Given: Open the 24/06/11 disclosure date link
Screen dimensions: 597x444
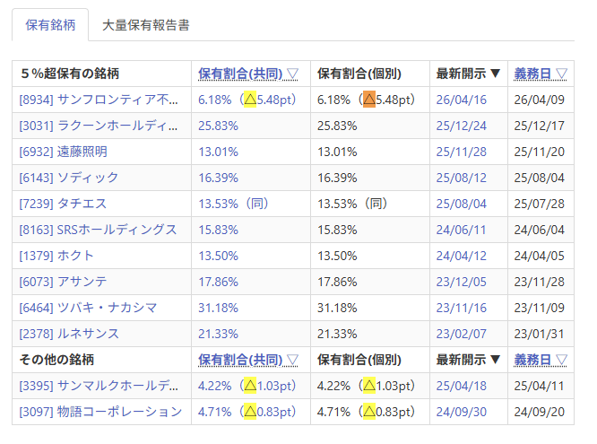Looking at the screenshot, I should pyautogui.click(x=462, y=230).
